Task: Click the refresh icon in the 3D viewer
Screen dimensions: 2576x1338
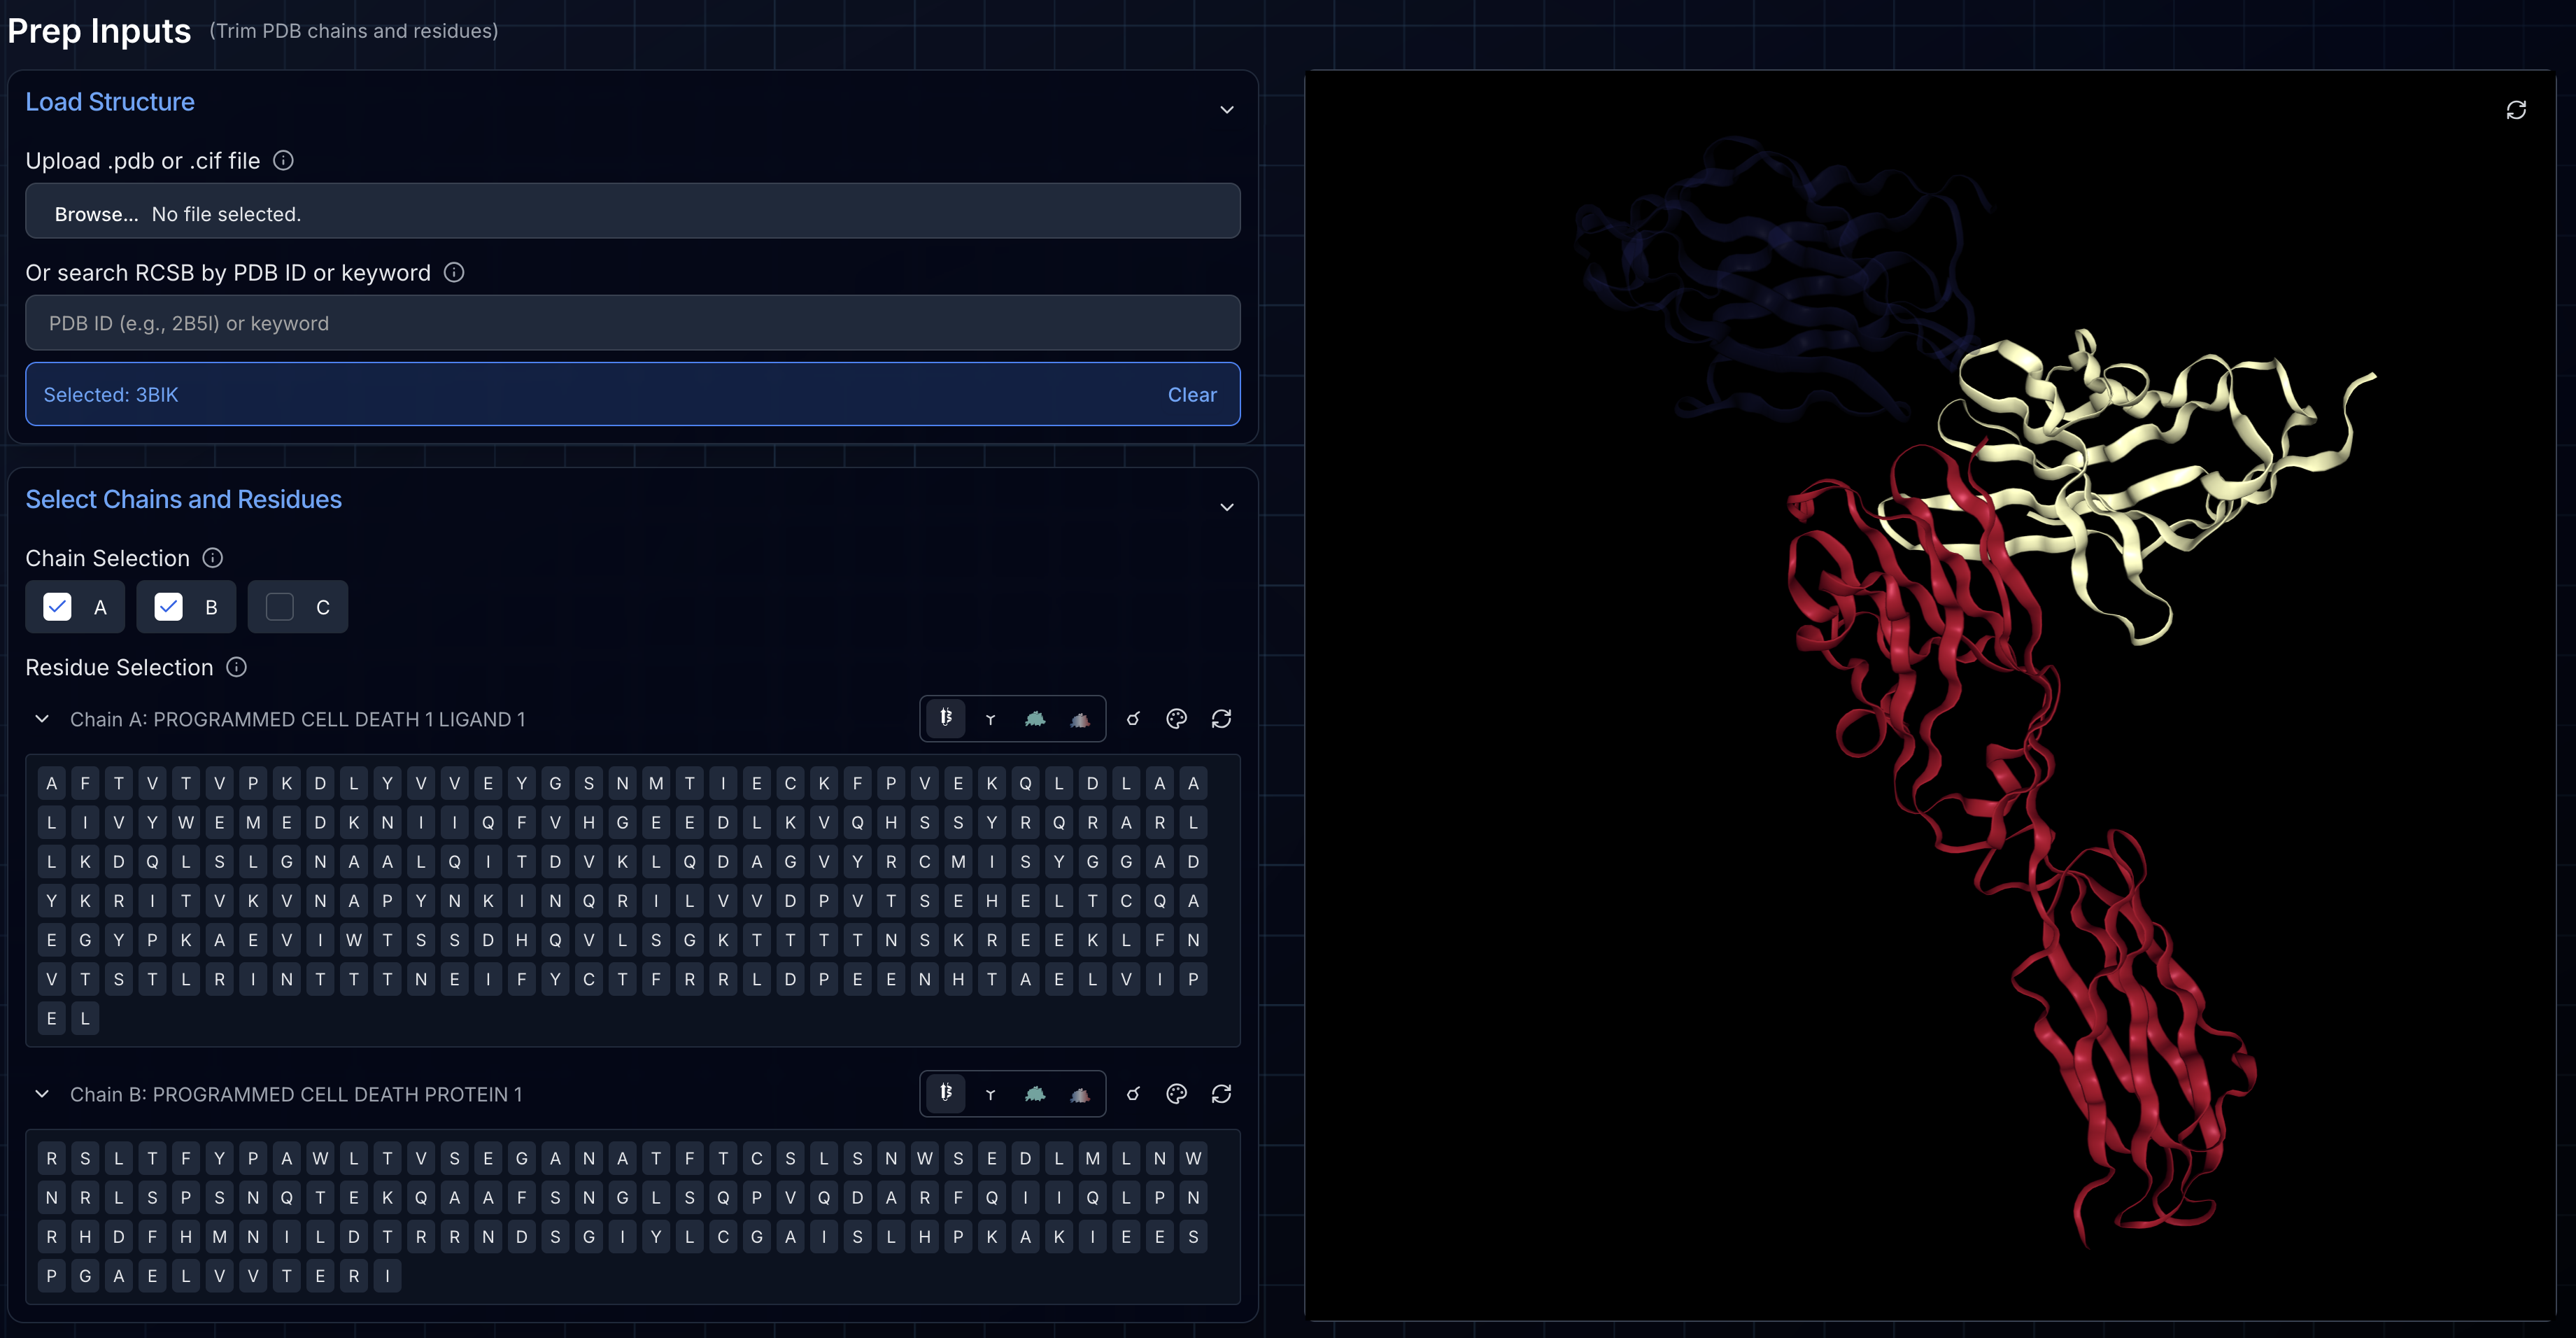Action: (x=2516, y=110)
